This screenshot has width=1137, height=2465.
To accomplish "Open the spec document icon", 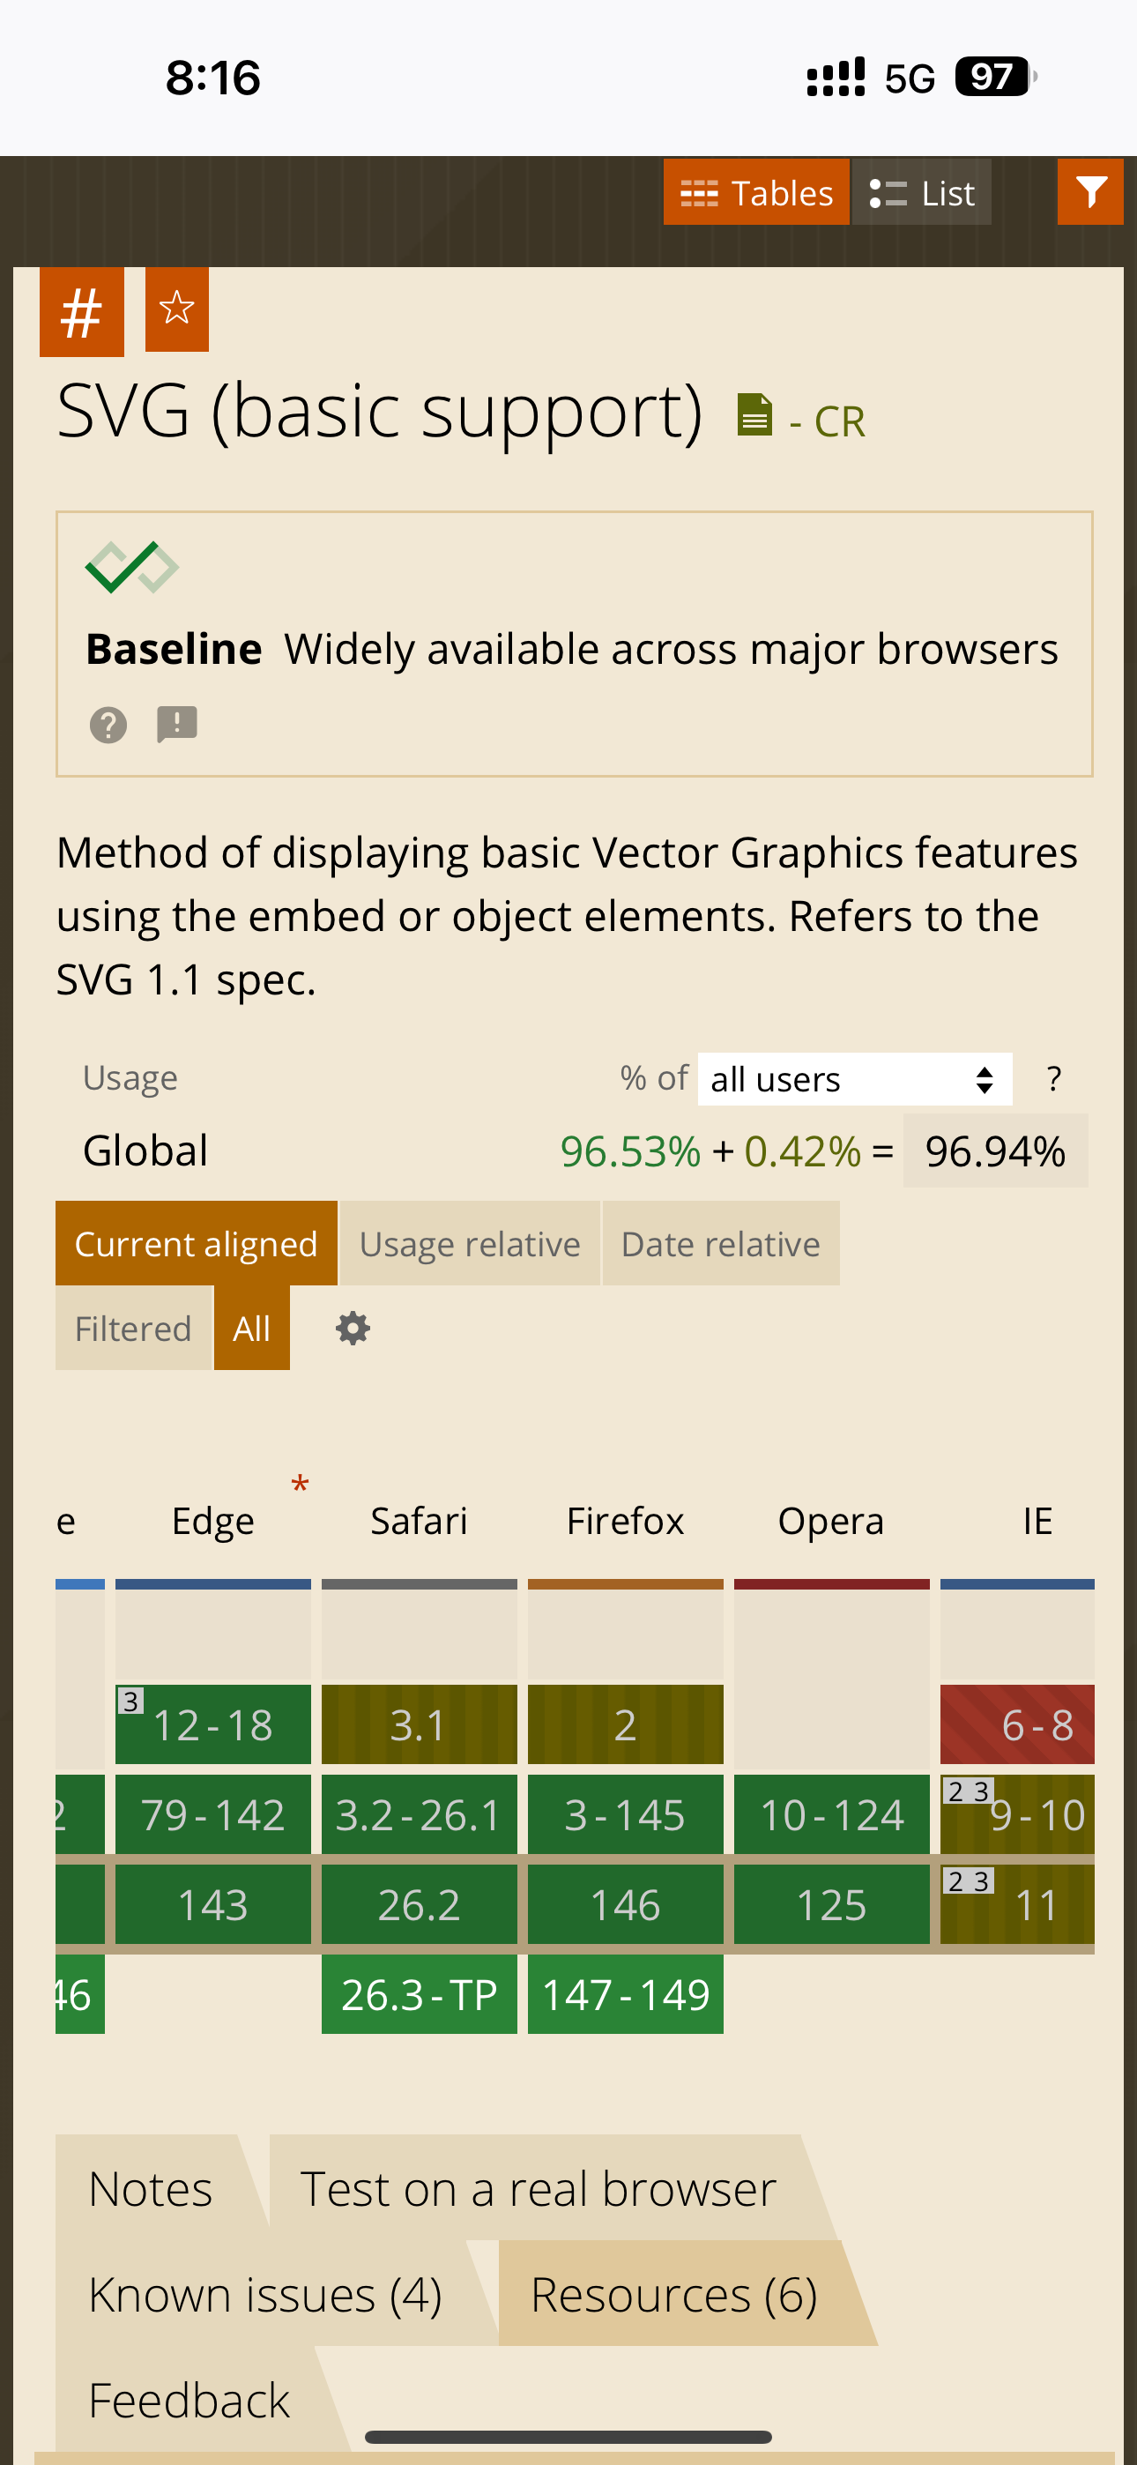I will (754, 416).
